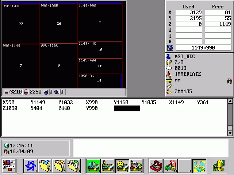Click the green machine icon numbered 5
This screenshot has height=175, width=234.
(93, 166)
